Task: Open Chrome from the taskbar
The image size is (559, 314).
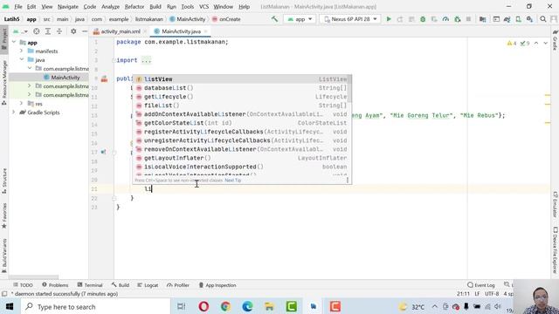Action: pos(225,306)
